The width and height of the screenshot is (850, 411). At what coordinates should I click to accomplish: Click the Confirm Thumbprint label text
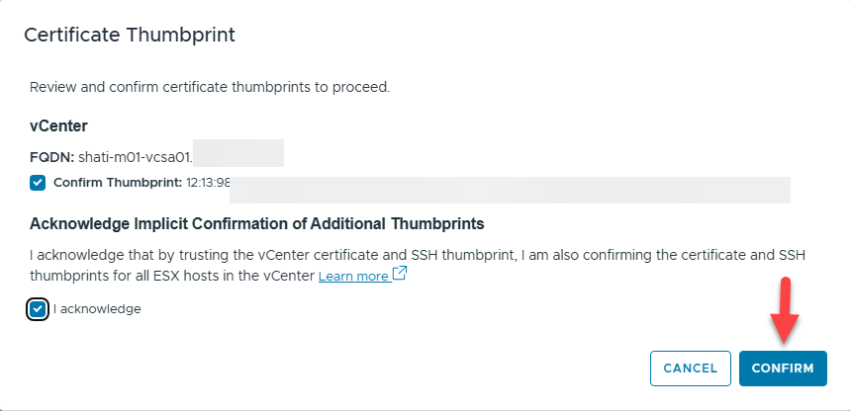click(117, 183)
